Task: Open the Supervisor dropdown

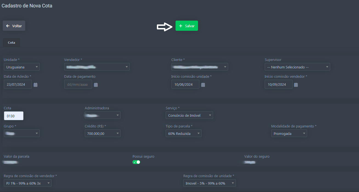Action: (297, 67)
